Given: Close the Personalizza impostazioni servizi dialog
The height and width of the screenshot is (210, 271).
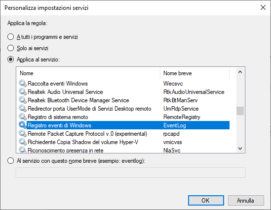Looking at the screenshot, I should point(263,7).
